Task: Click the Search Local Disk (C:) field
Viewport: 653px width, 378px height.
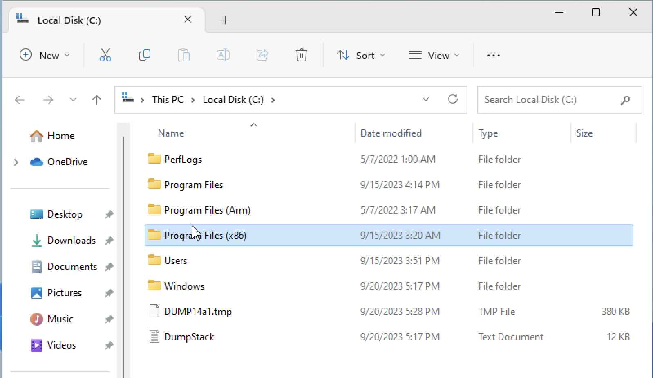Action: coord(559,100)
